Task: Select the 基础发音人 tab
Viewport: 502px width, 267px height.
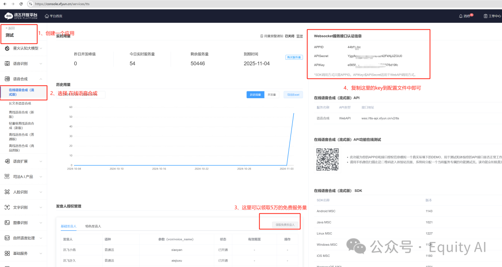Action: (68, 226)
